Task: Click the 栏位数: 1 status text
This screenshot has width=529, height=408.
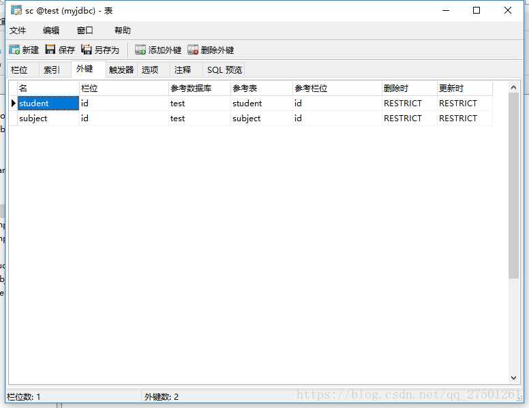Action: pyautogui.click(x=24, y=397)
